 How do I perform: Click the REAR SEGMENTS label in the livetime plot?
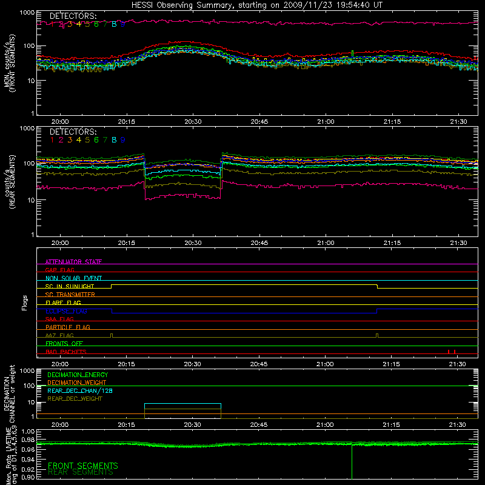coord(81,472)
